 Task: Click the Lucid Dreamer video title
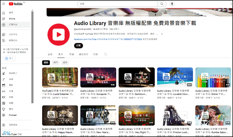click(58, 92)
